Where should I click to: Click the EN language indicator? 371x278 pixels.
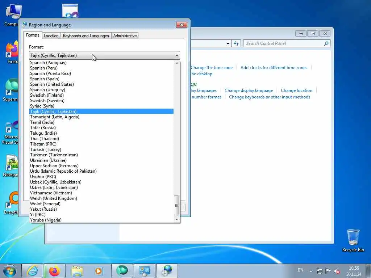coord(300,270)
